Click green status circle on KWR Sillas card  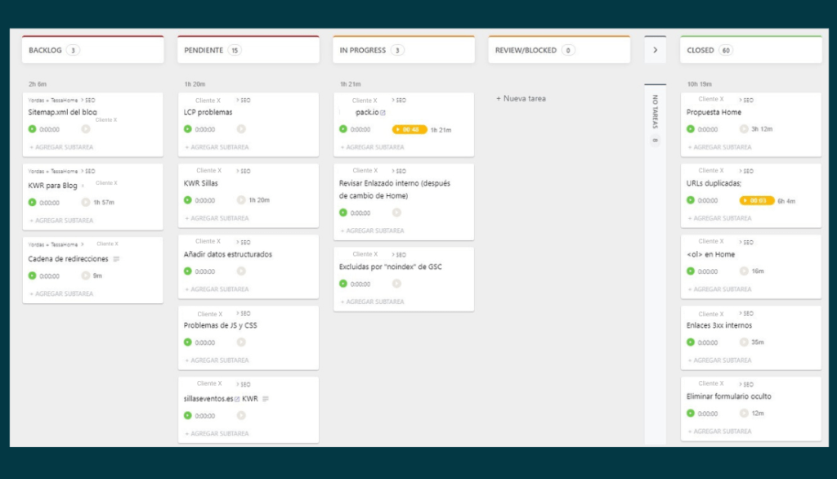(x=188, y=200)
